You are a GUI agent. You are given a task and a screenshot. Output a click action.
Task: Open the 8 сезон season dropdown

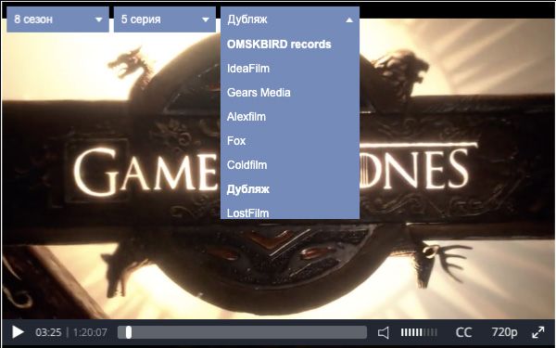(57, 19)
